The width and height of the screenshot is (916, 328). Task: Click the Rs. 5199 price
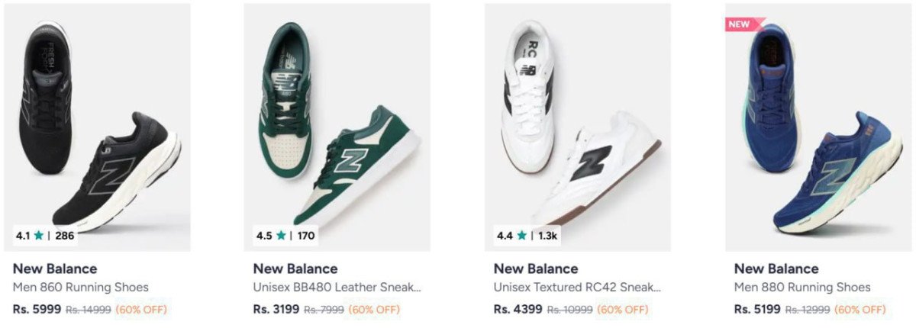pyautogui.click(x=757, y=310)
